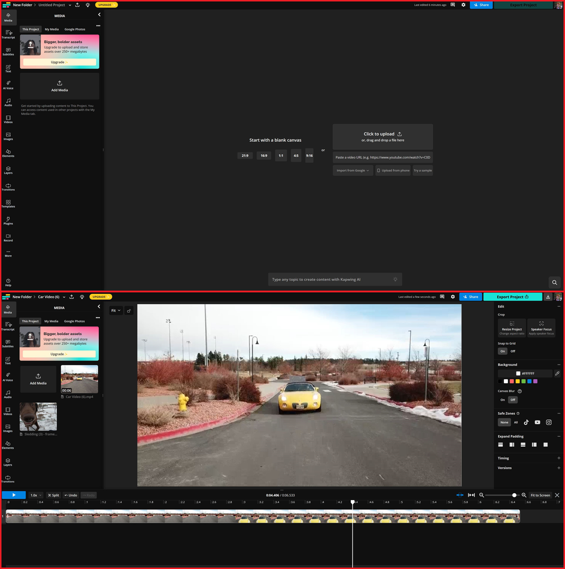Viewport: 565px width, 569px height.
Task: Open the Record panel from the sidebar
Action: pyautogui.click(x=8, y=238)
